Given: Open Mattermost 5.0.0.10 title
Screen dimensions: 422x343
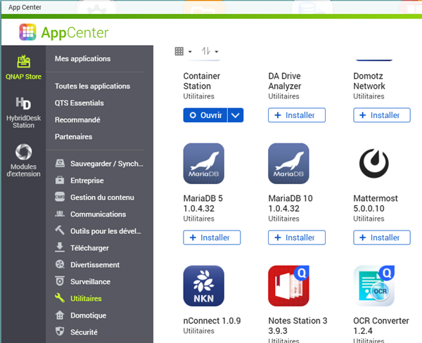Looking at the screenshot, I should (x=376, y=203).
